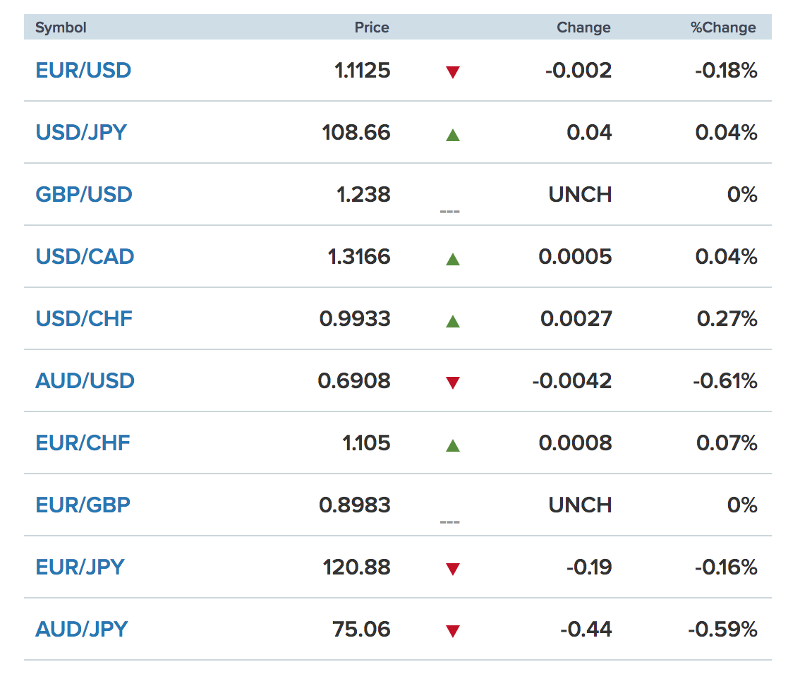Click the green up arrow for USD/JPY
800x686 pixels.
click(452, 135)
